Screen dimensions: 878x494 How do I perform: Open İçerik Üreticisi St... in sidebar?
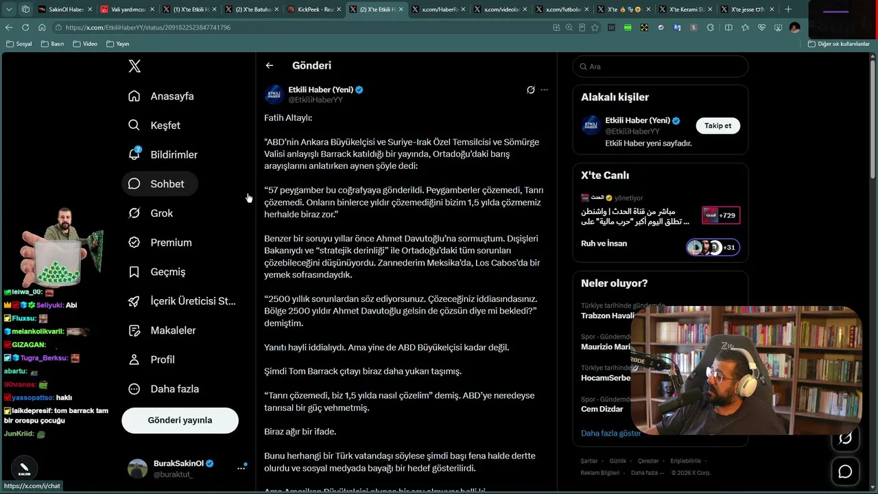183,301
